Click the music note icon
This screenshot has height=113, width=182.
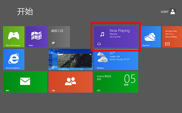[102, 34]
